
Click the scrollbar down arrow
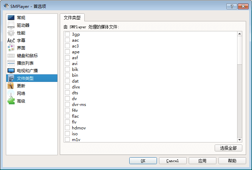pos(240,140)
